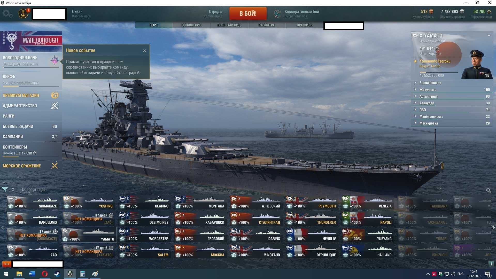Click the Admiralty crossed tools icon
Image resolution: width=496 pixels, height=279 pixels.
[x=55, y=106]
